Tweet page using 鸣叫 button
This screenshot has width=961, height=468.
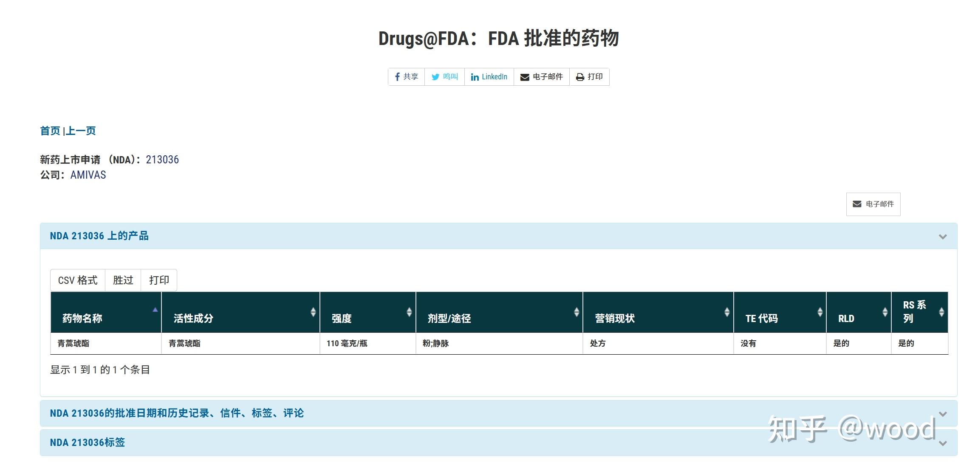tap(445, 77)
